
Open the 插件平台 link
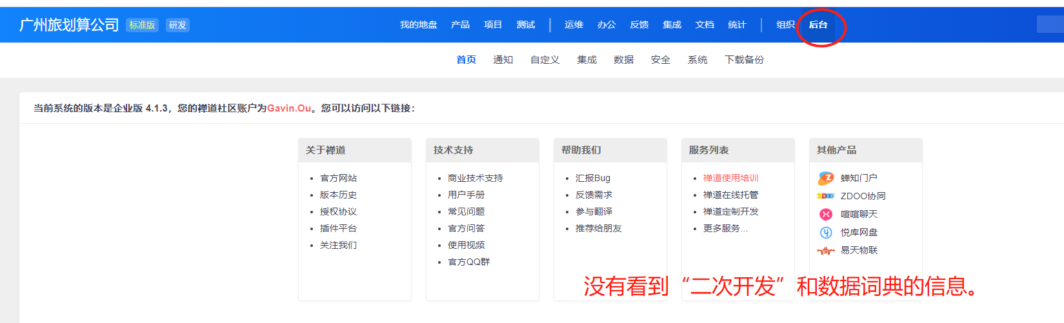(x=338, y=228)
